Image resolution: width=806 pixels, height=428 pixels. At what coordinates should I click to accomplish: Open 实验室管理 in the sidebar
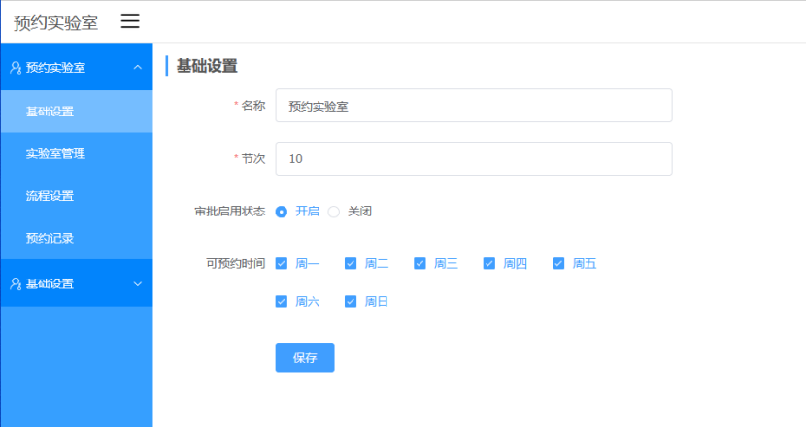[x=77, y=153]
